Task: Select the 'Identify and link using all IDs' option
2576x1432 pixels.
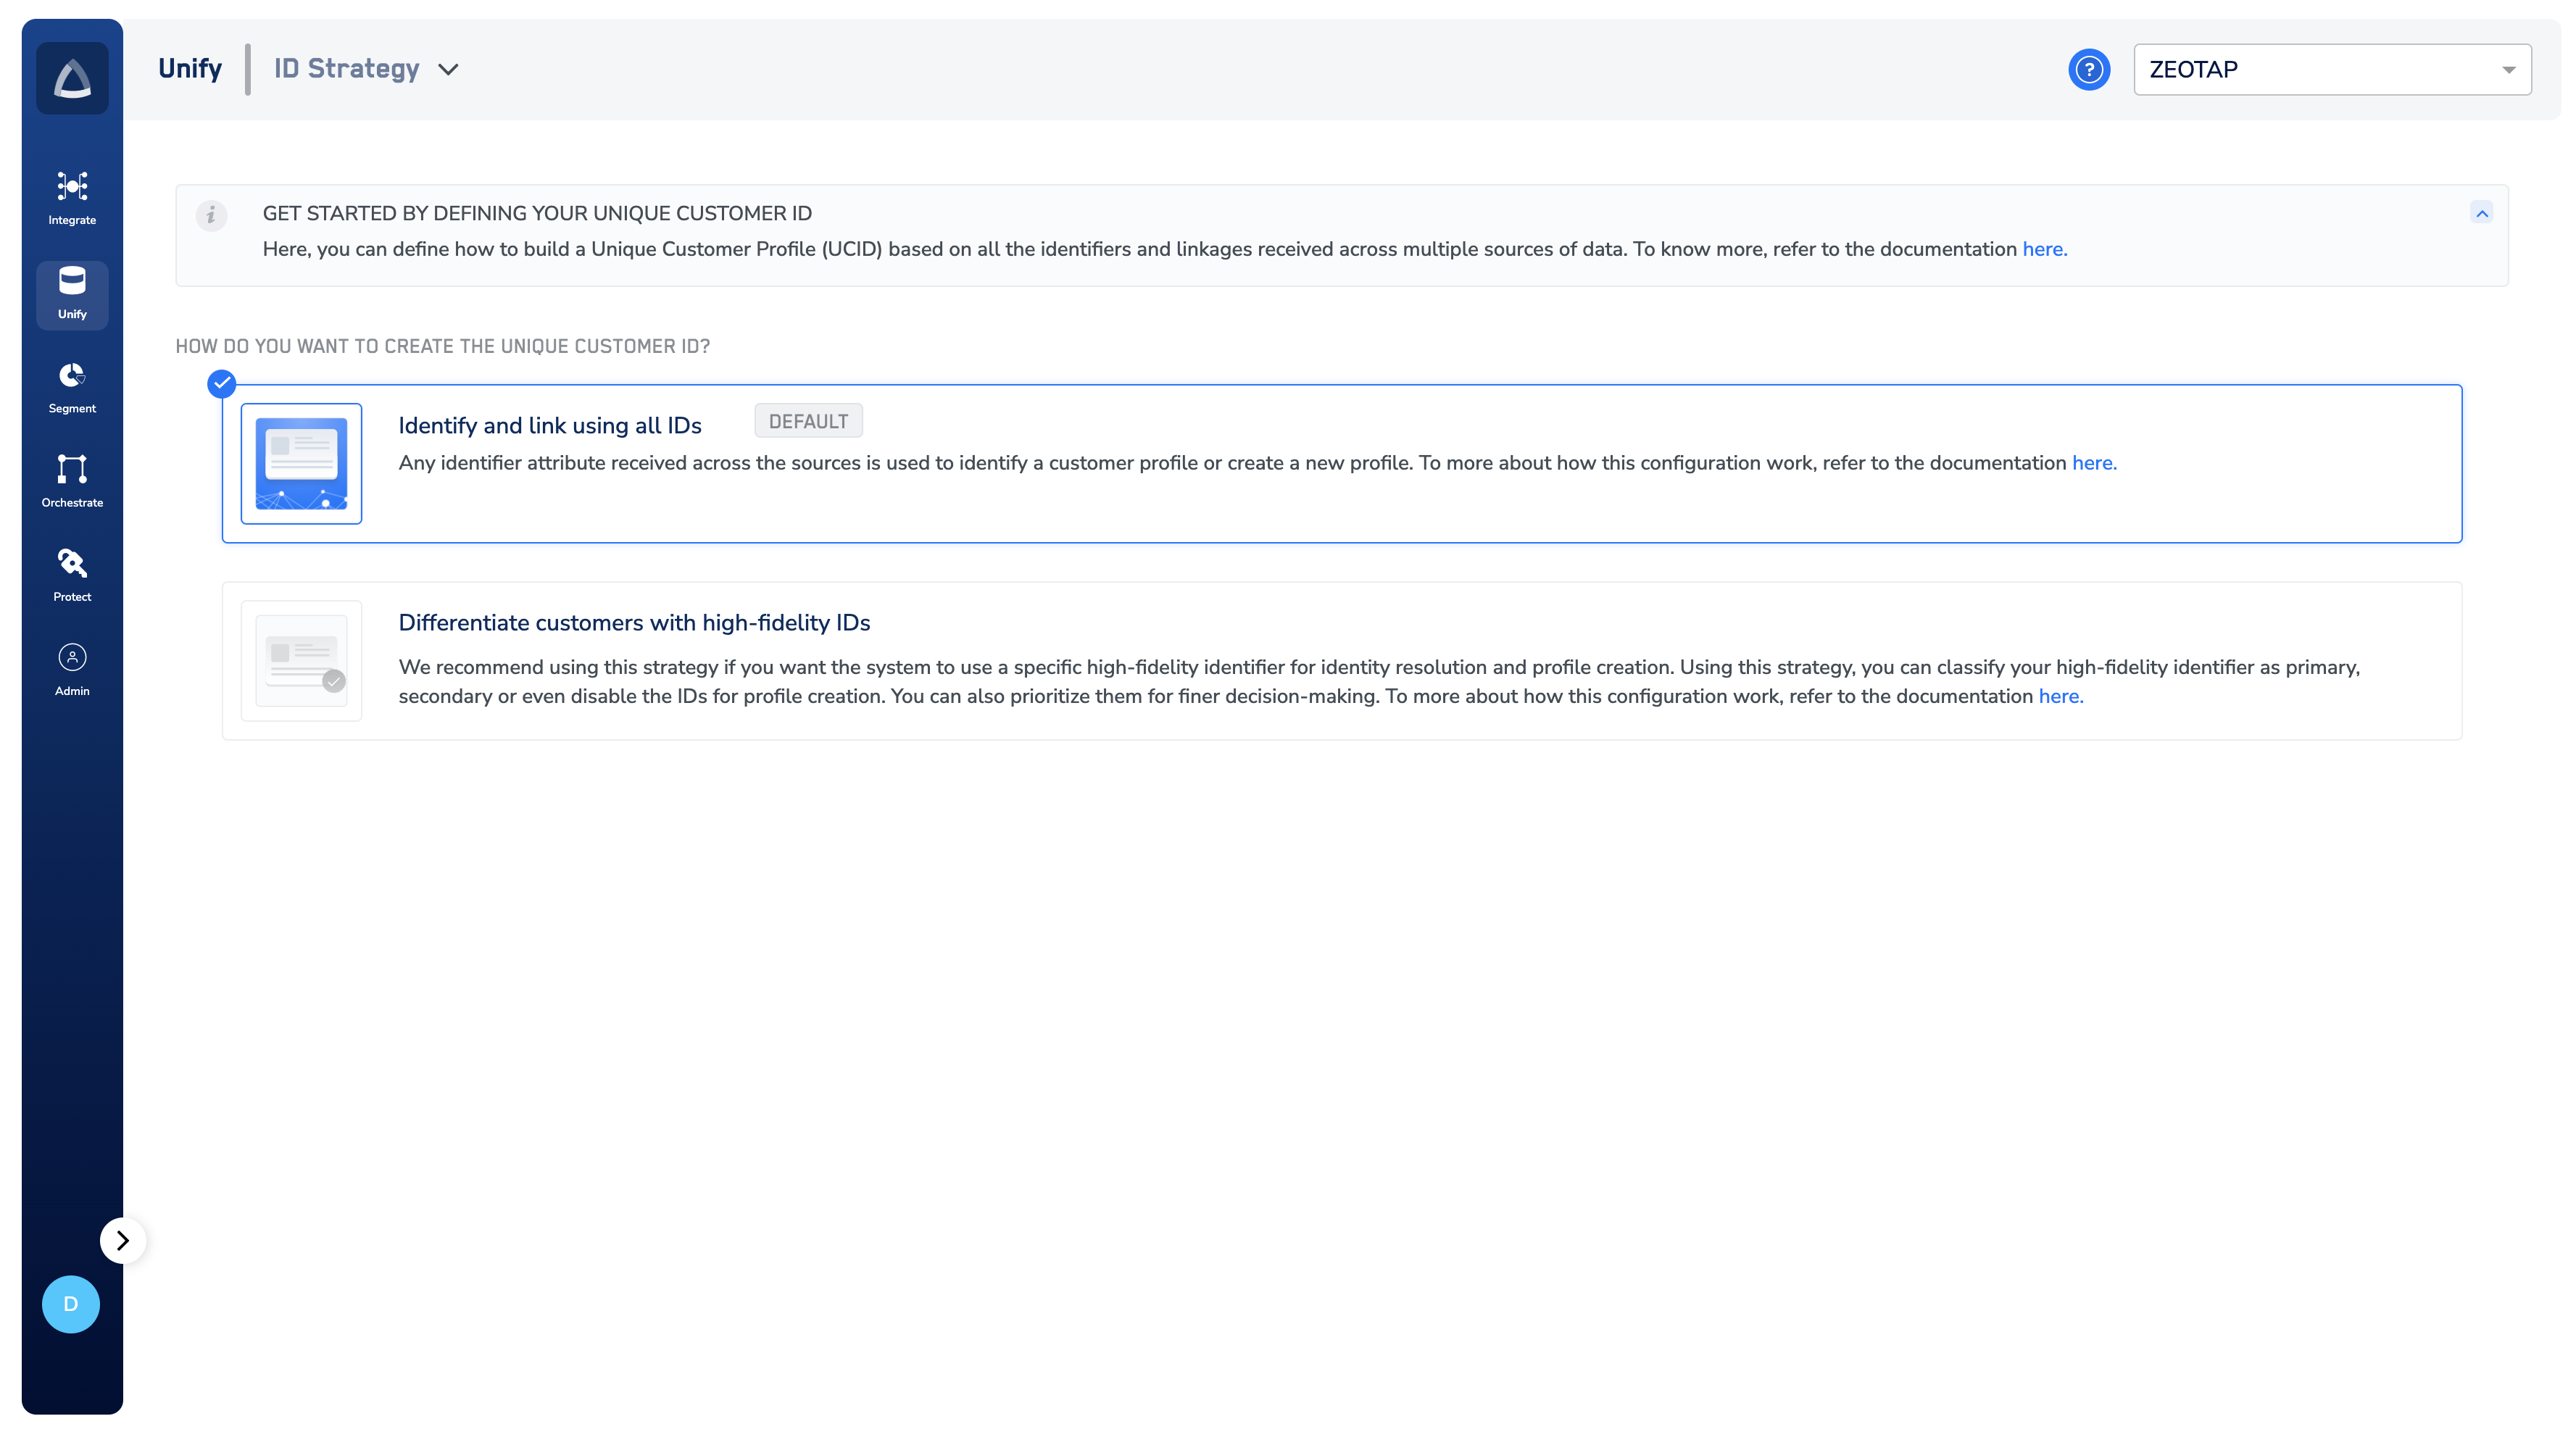Action: pos(549,425)
